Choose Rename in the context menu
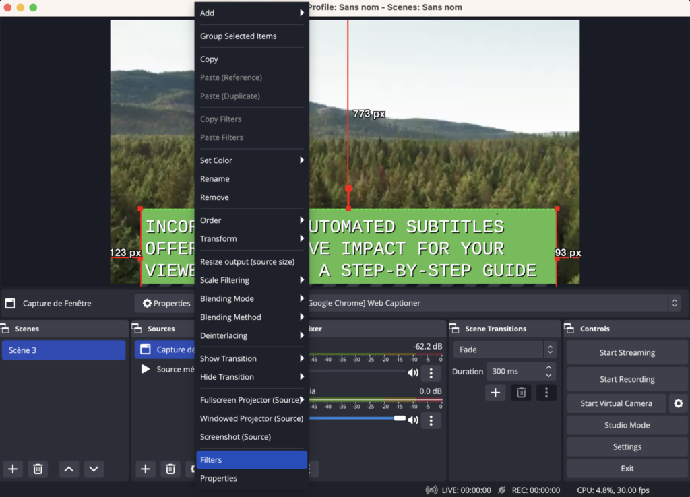 pyautogui.click(x=214, y=178)
